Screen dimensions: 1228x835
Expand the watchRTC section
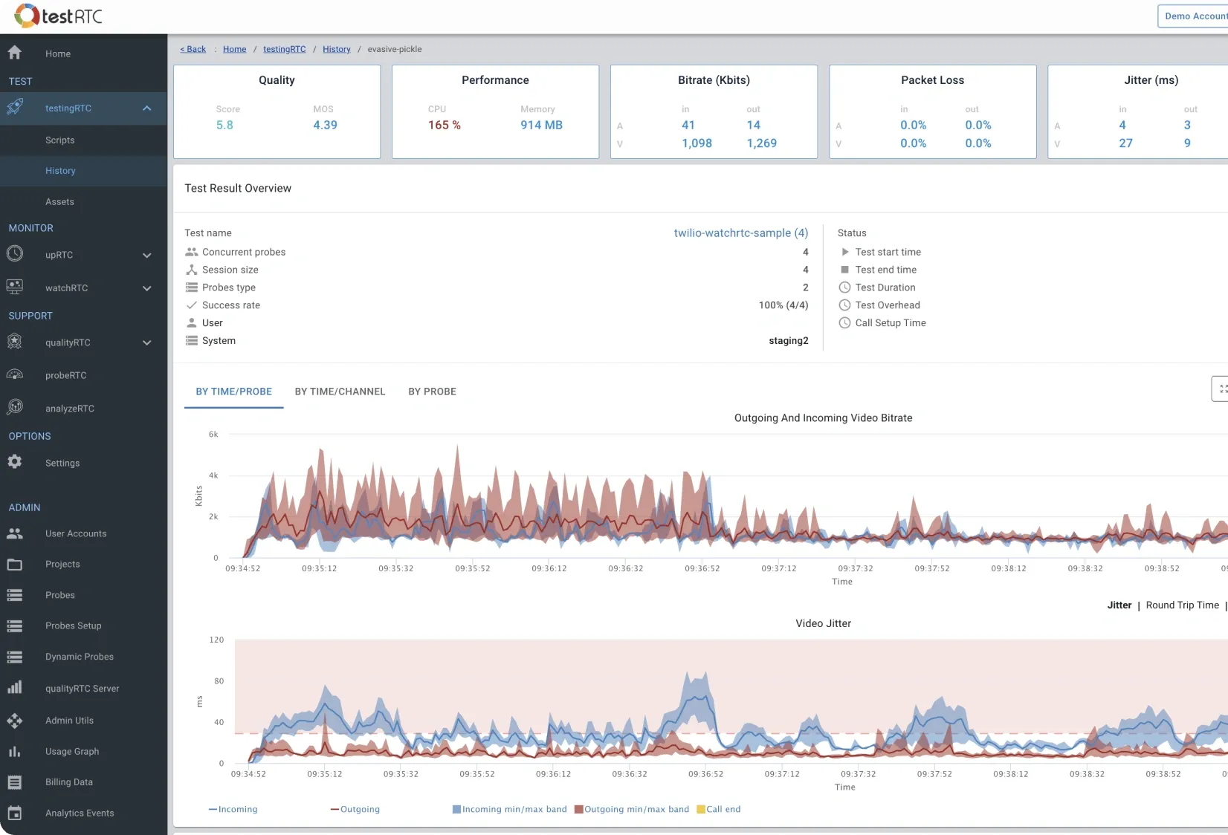tap(146, 287)
